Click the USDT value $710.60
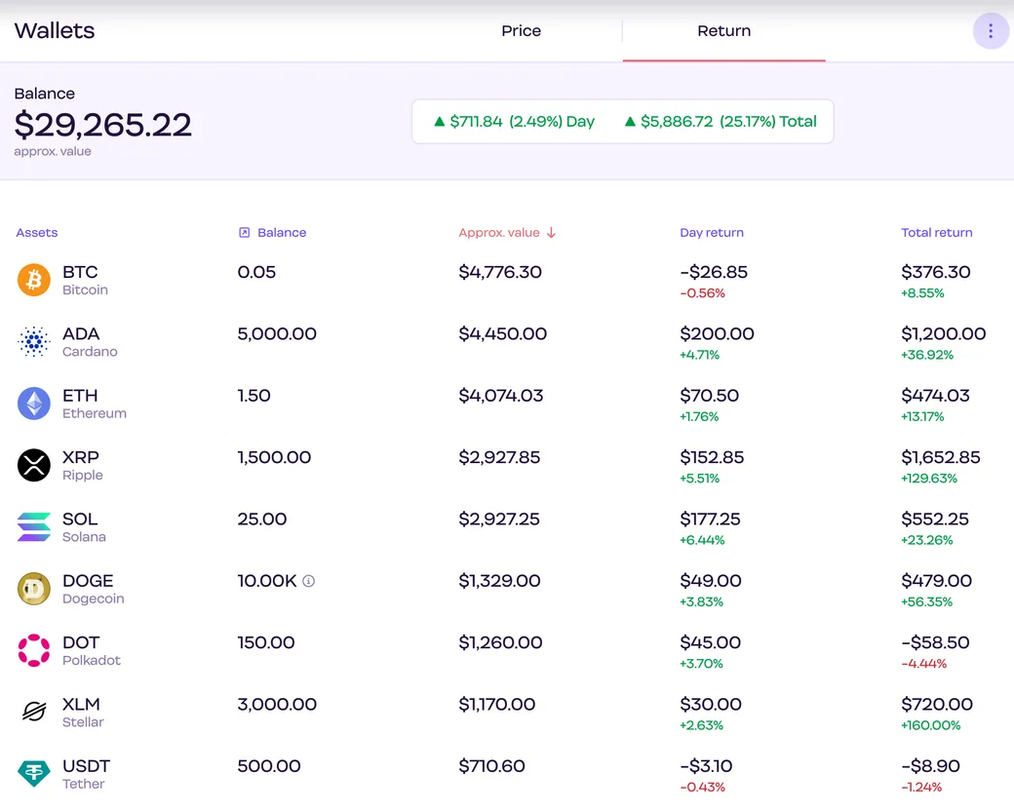 pos(491,766)
